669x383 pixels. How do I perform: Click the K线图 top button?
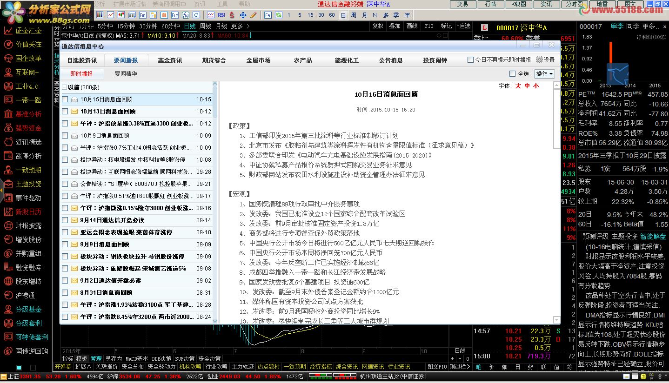pos(518,4)
